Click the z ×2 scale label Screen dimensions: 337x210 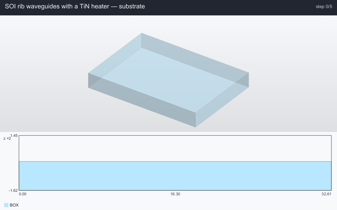tap(7, 139)
